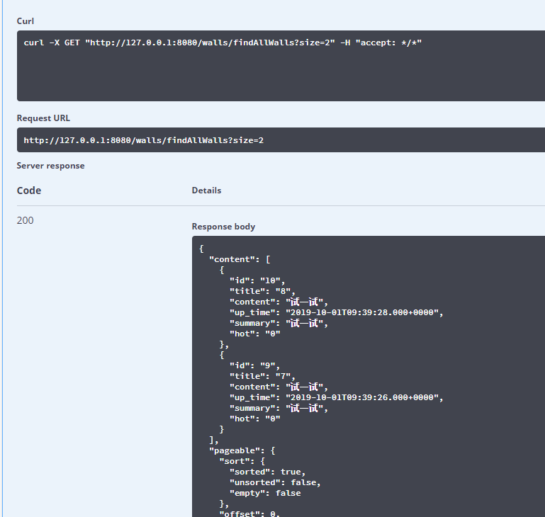Click the "offset": 0 line
The height and width of the screenshot is (517, 545).
(x=249, y=513)
